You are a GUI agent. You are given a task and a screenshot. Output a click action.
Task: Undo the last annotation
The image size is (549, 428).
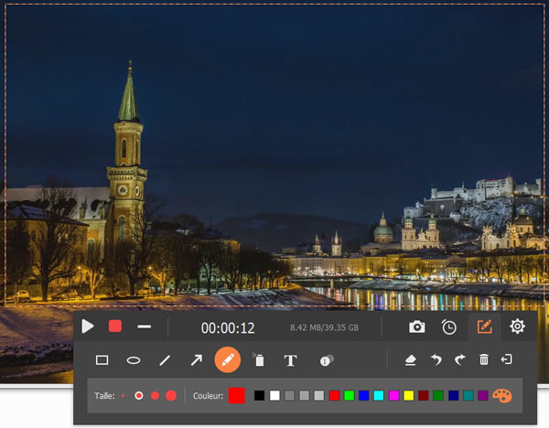click(x=436, y=360)
